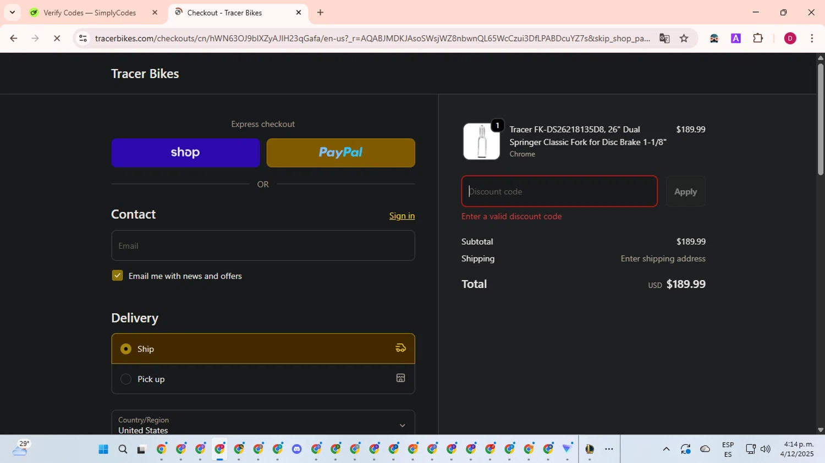Open the Chrome three-dot menu
Viewport: 825px width, 463px height.
(812, 38)
